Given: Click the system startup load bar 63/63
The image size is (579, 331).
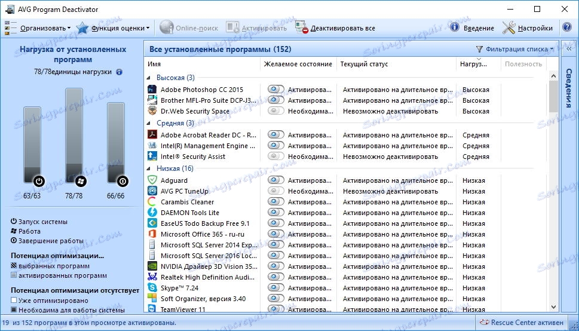Looking at the screenshot, I should 32,145.
